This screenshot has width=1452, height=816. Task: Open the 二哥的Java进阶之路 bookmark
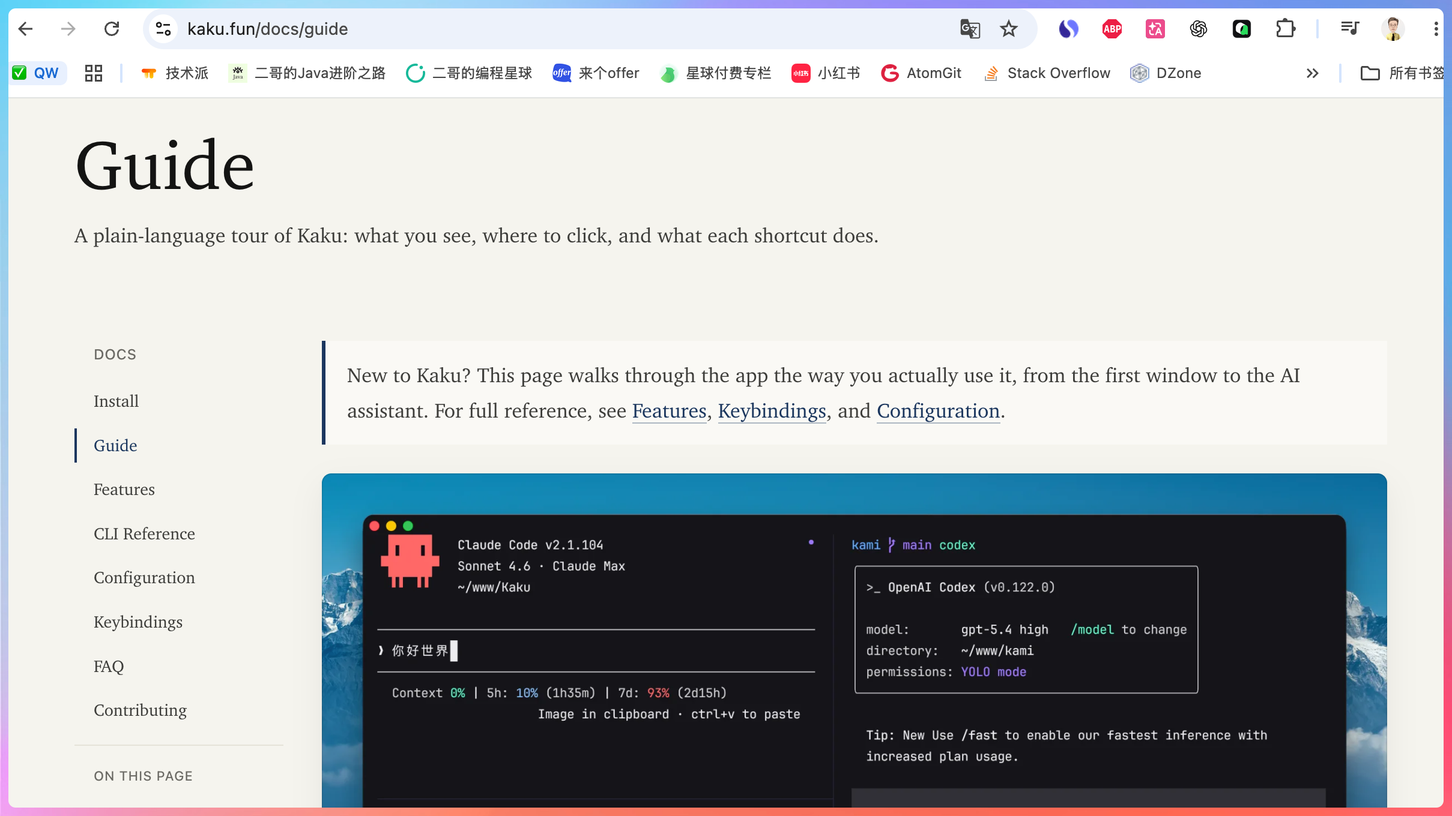click(307, 73)
